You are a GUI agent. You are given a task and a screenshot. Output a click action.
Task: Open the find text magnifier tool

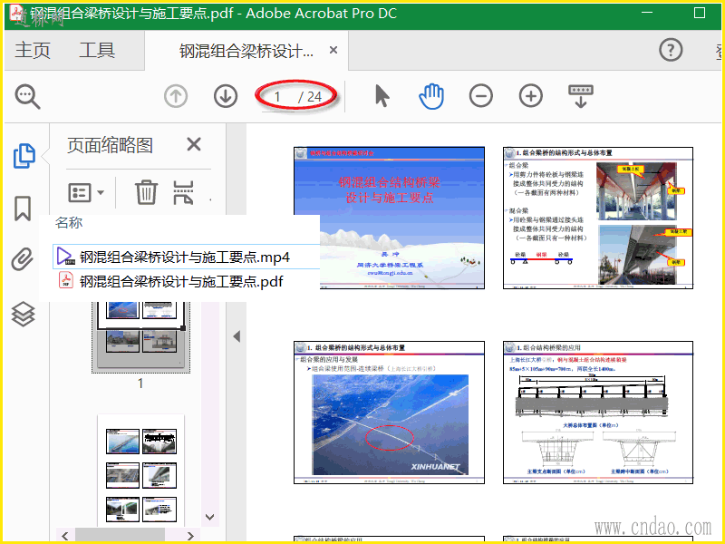tap(27, 97)
